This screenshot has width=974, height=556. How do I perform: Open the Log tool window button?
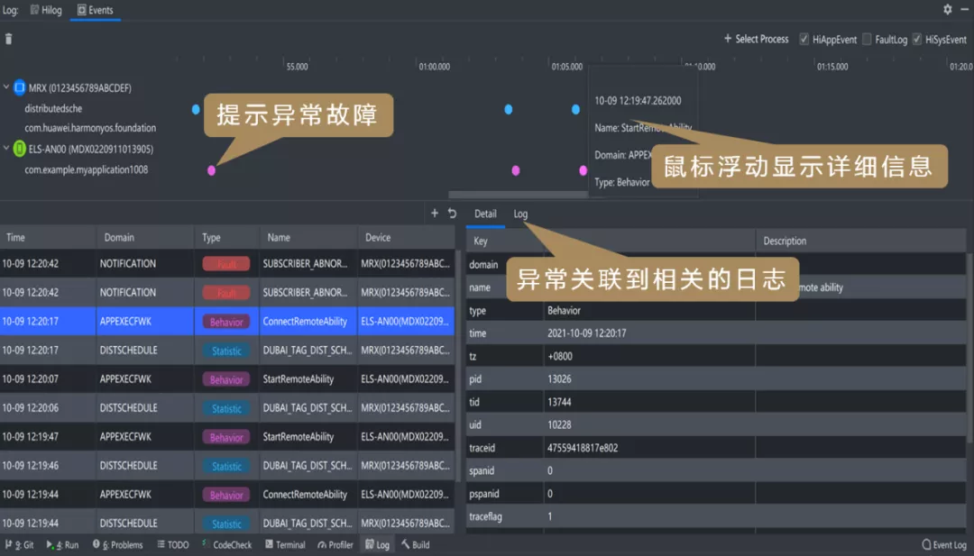tap(377, 545)
